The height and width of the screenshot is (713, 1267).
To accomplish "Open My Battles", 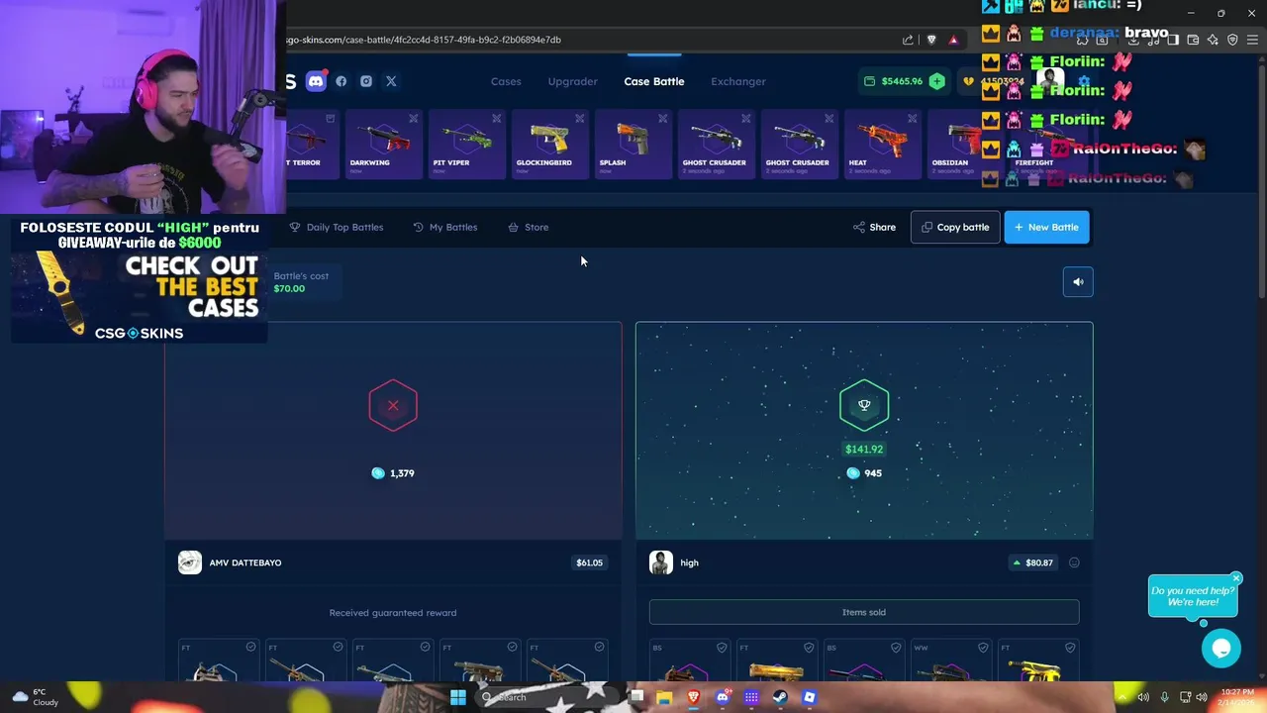I will click(x=445, y=227).
